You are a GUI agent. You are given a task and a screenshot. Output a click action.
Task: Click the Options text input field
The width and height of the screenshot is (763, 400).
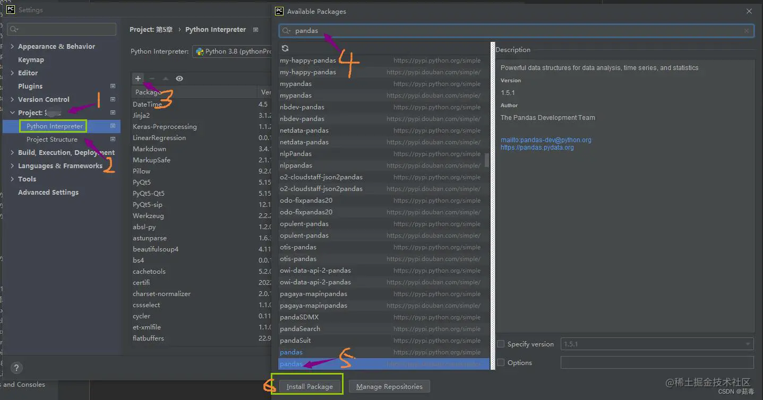click(x=657, y=362)
